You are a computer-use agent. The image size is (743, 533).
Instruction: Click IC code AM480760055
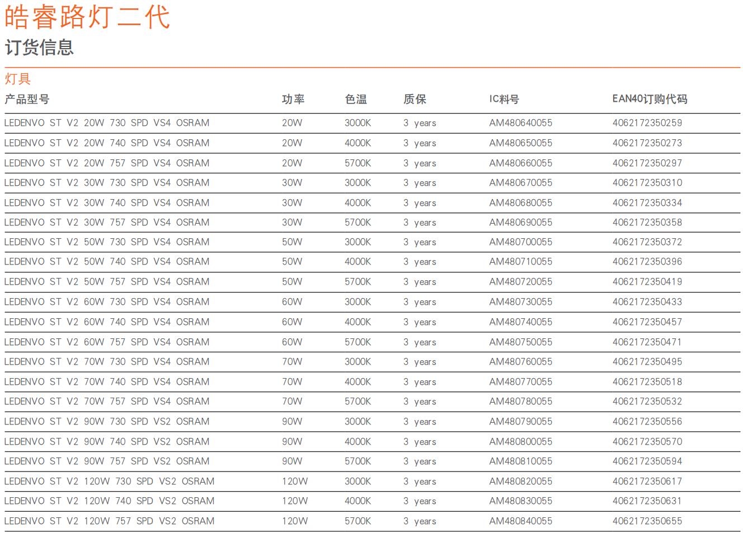coord(520,362)
